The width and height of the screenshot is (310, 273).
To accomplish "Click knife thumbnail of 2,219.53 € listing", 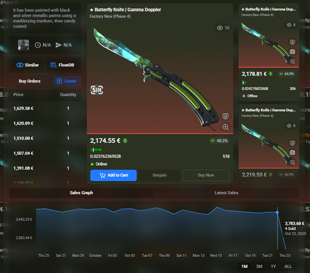I will tap(267, 144).
